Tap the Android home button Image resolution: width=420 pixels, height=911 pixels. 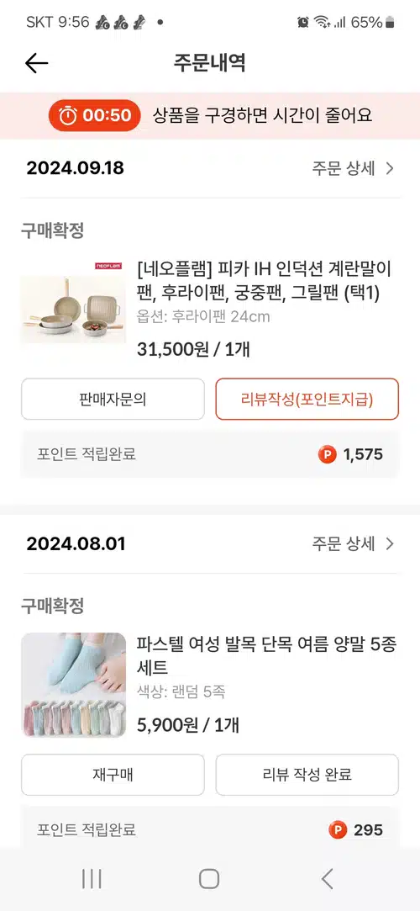(209, 878)
